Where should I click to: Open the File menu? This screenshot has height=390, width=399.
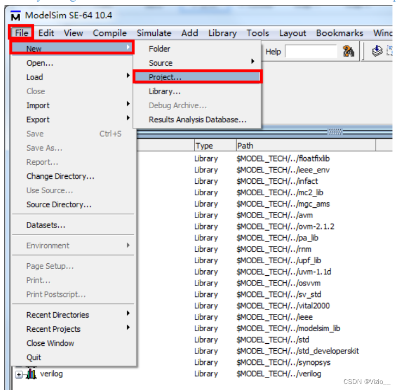(21, 33)
